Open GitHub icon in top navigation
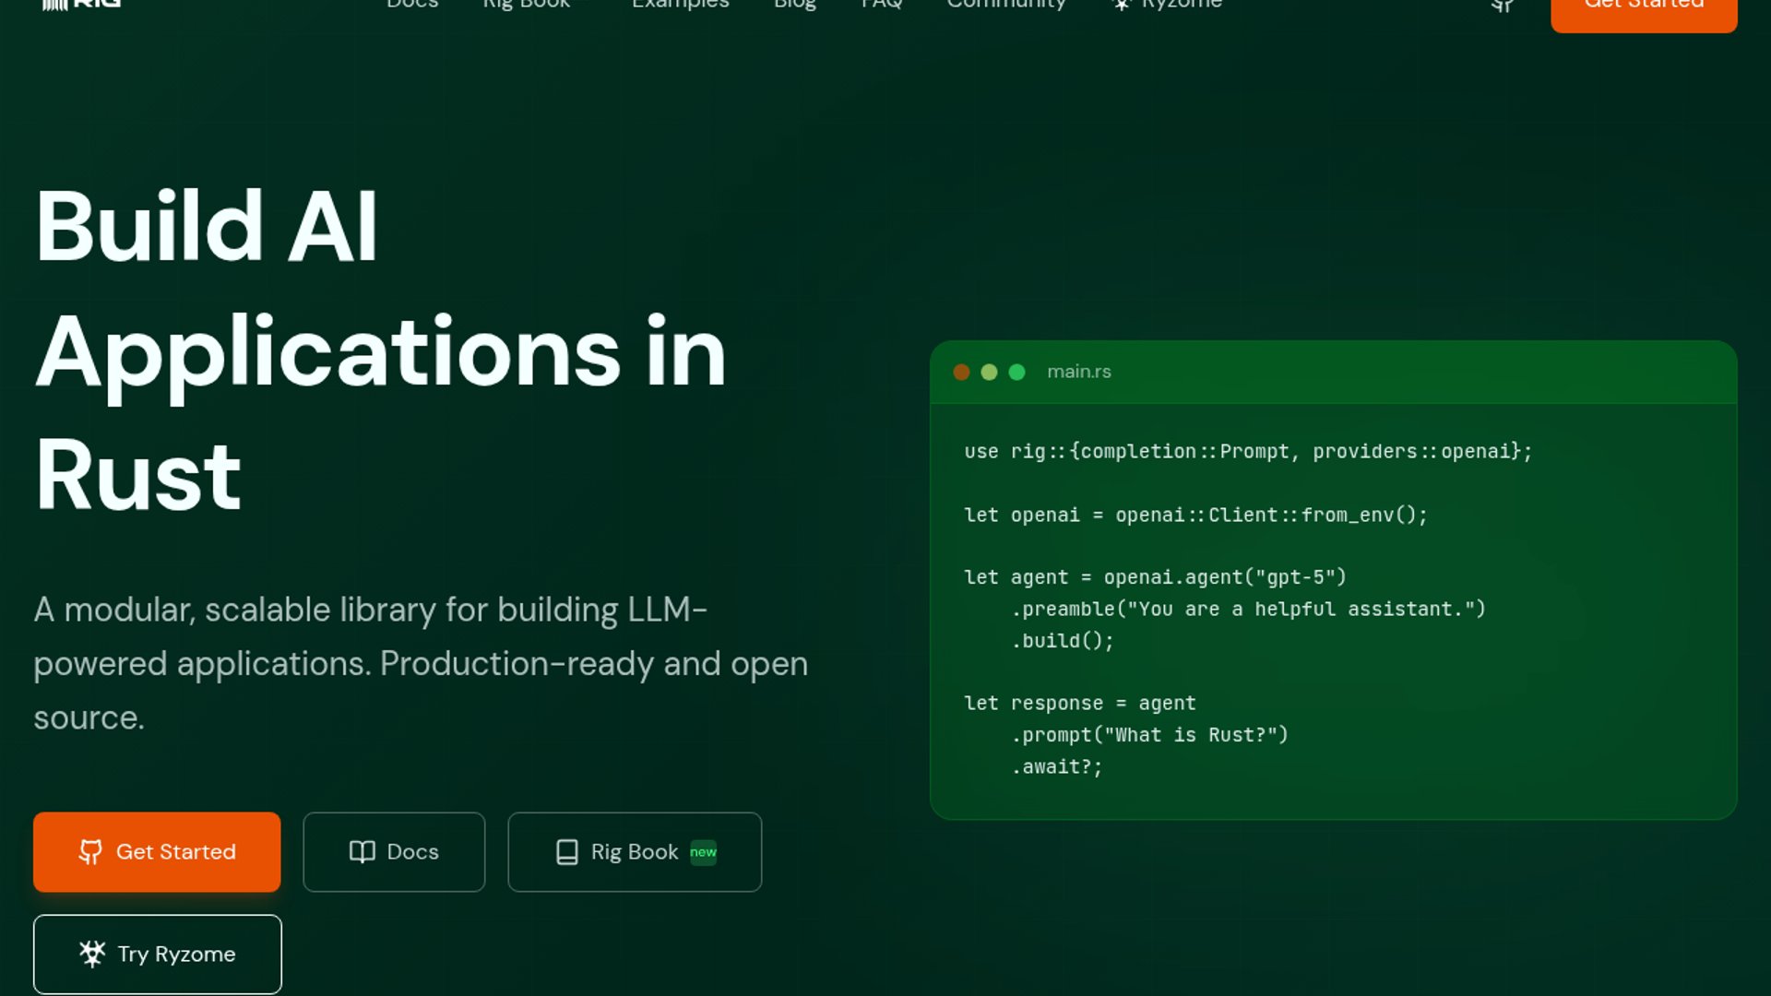1771x996 pixels. (x=1503, y=5)
